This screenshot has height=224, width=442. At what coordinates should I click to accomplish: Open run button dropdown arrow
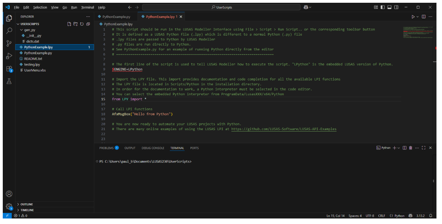point(417,17)
